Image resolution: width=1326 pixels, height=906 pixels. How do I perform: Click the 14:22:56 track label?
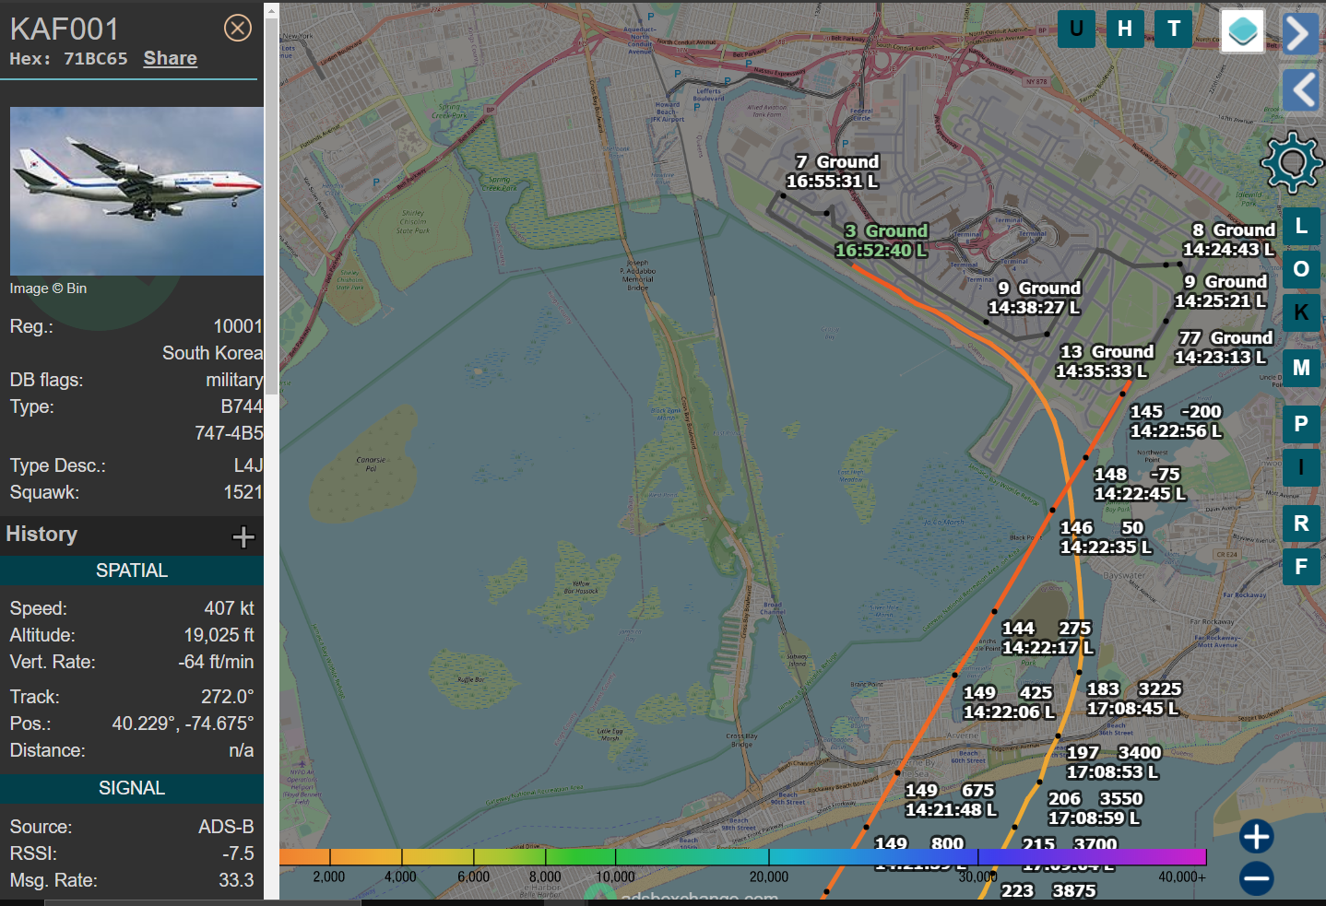point(1176,421)
